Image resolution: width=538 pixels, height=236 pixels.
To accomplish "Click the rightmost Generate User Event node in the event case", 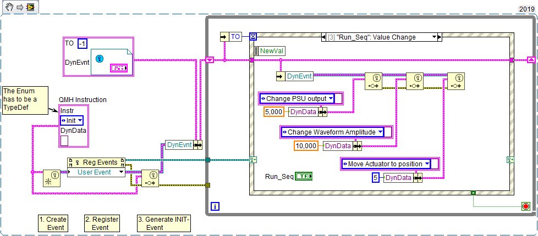I will tap(456, 81).
